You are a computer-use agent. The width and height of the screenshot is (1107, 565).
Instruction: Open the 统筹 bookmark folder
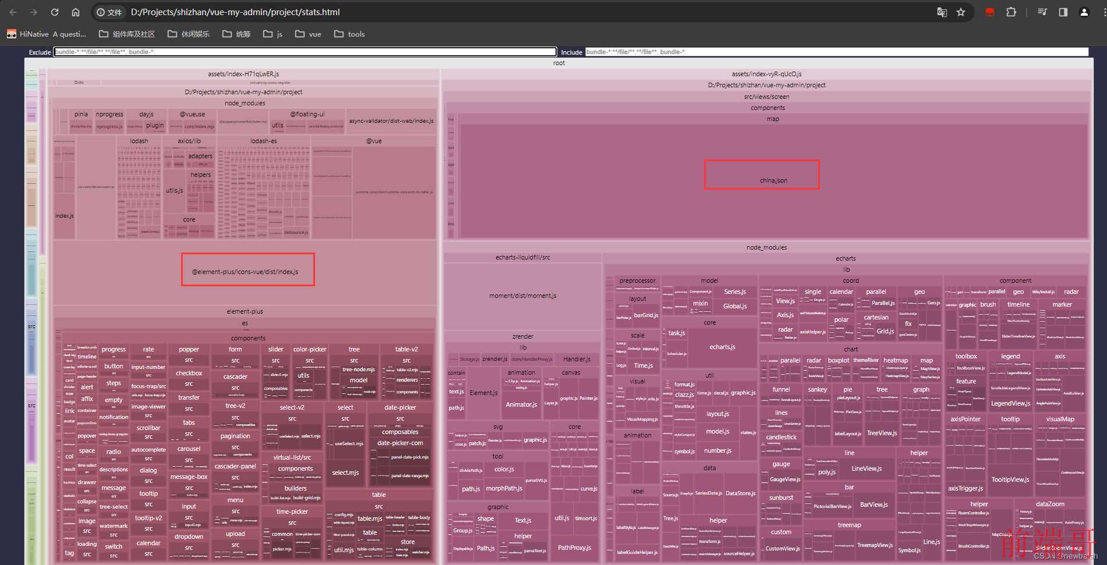236,34
